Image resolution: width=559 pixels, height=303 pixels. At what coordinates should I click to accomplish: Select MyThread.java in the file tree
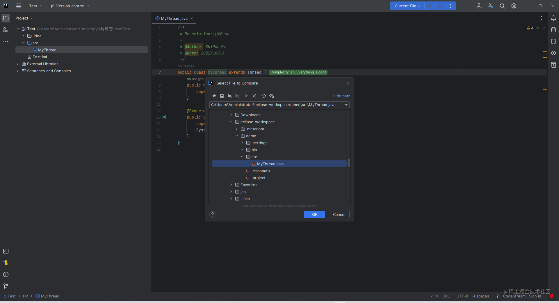coord(279,164)
